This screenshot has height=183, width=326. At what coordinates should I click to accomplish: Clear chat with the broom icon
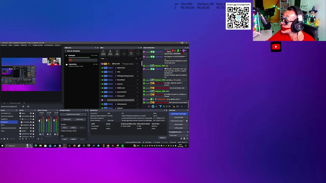[174, 106]
